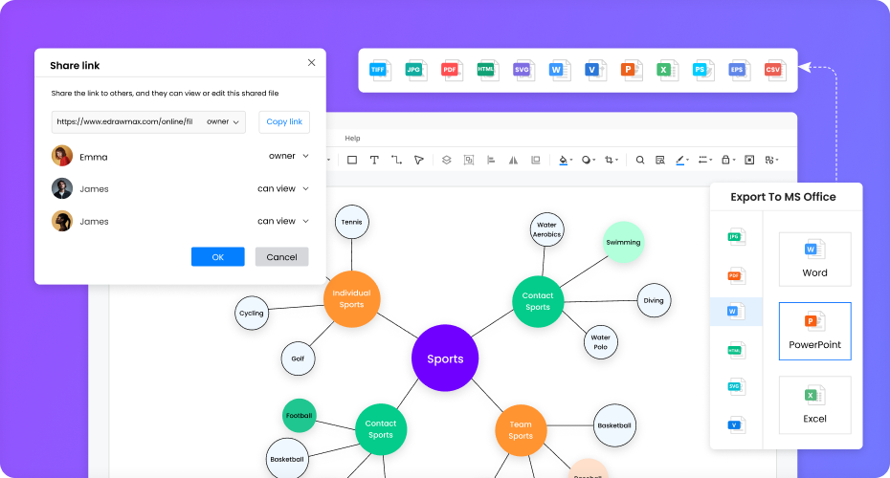Choose the Connector line tool
Viewport: 890px width, 478px height.
coord(396,160)
